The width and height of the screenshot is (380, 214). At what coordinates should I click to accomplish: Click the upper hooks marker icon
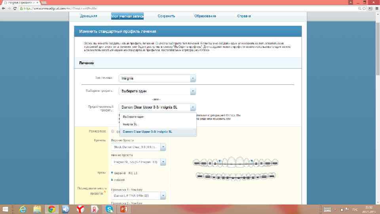(x=112, y=173)
